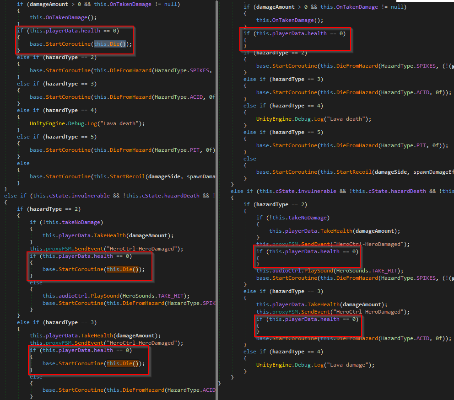Click the blue-highlighted this.Die() call in left pane

pos(110,44)
